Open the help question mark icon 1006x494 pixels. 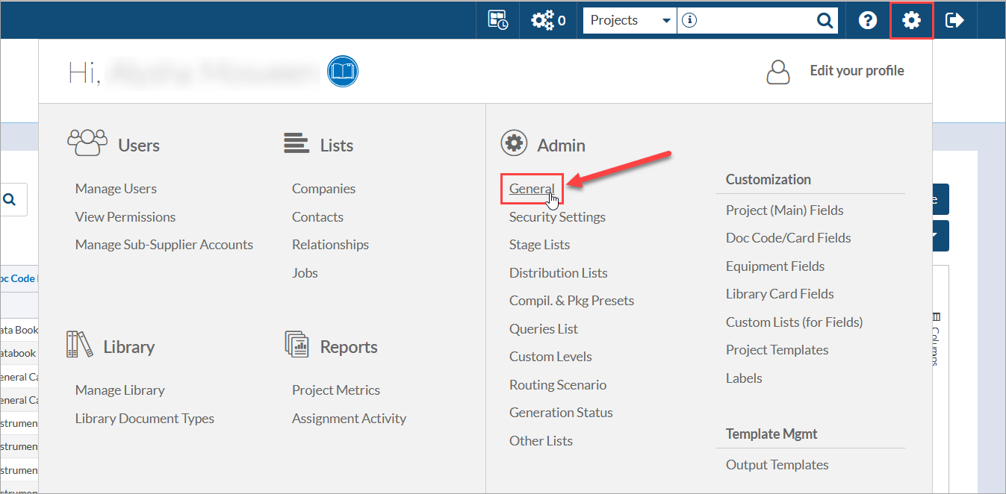coord(867,20)
